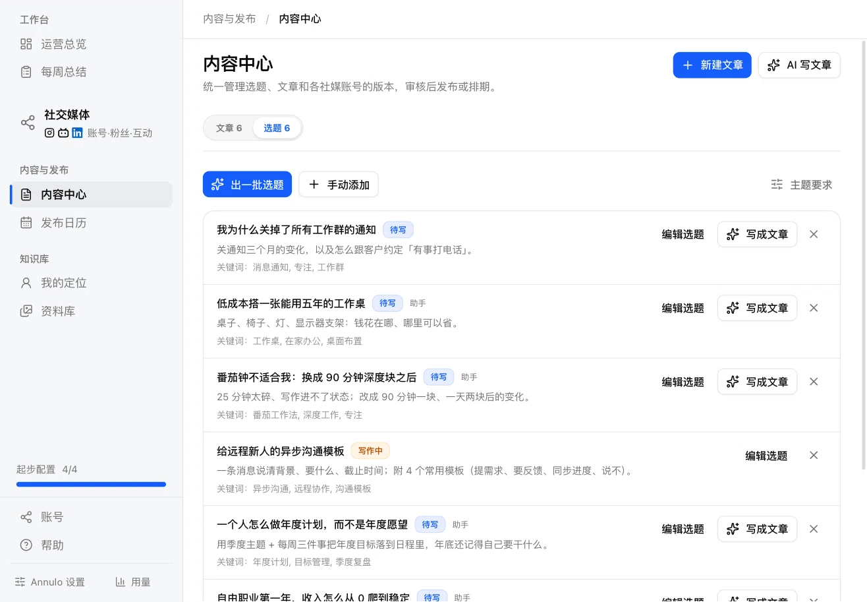Edit the 低成本搭一张能用五年的工作桌 topic
The width and height of the screenshot is (867, 602).
(x=683, y=308)
